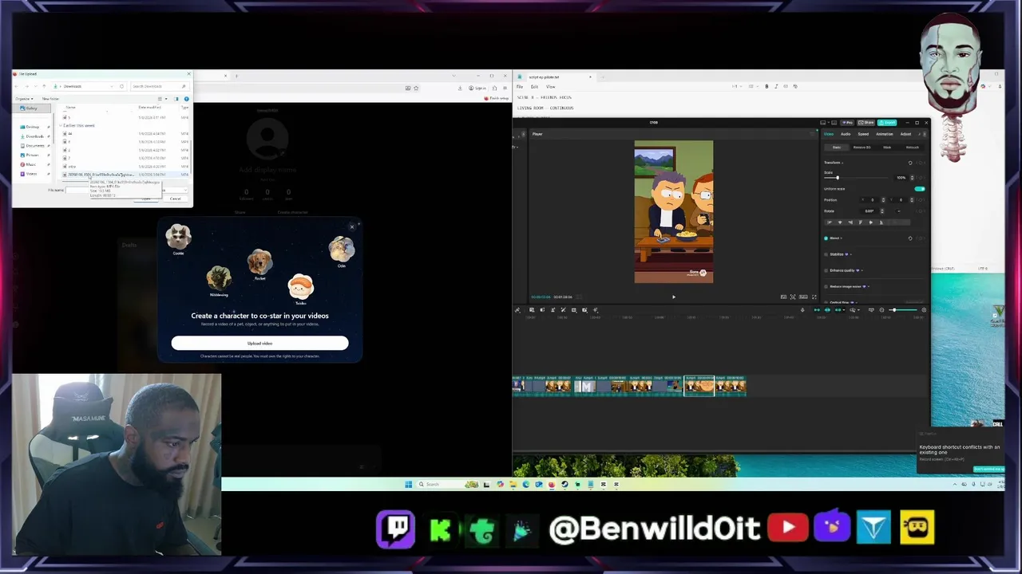Viewport: 1022px width, 574px height.
Task: Click the reset icon beside Transform
Action: (910, 163)
